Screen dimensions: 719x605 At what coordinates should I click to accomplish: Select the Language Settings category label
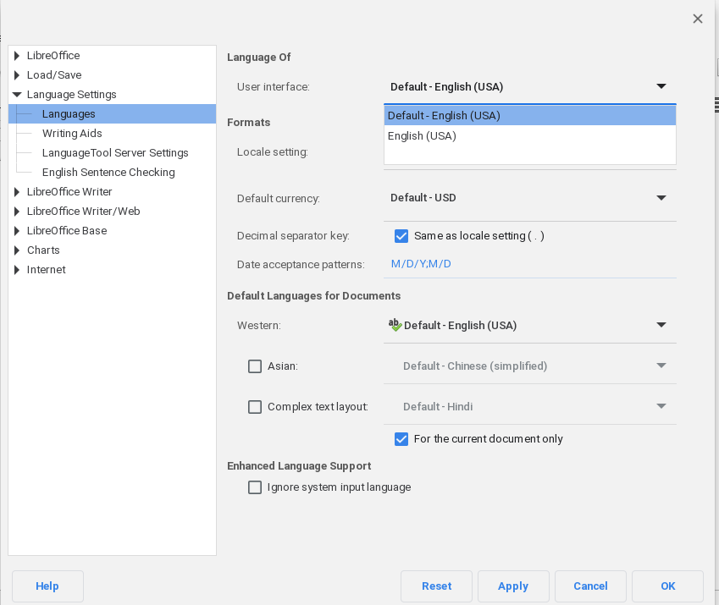click(71, 94)
